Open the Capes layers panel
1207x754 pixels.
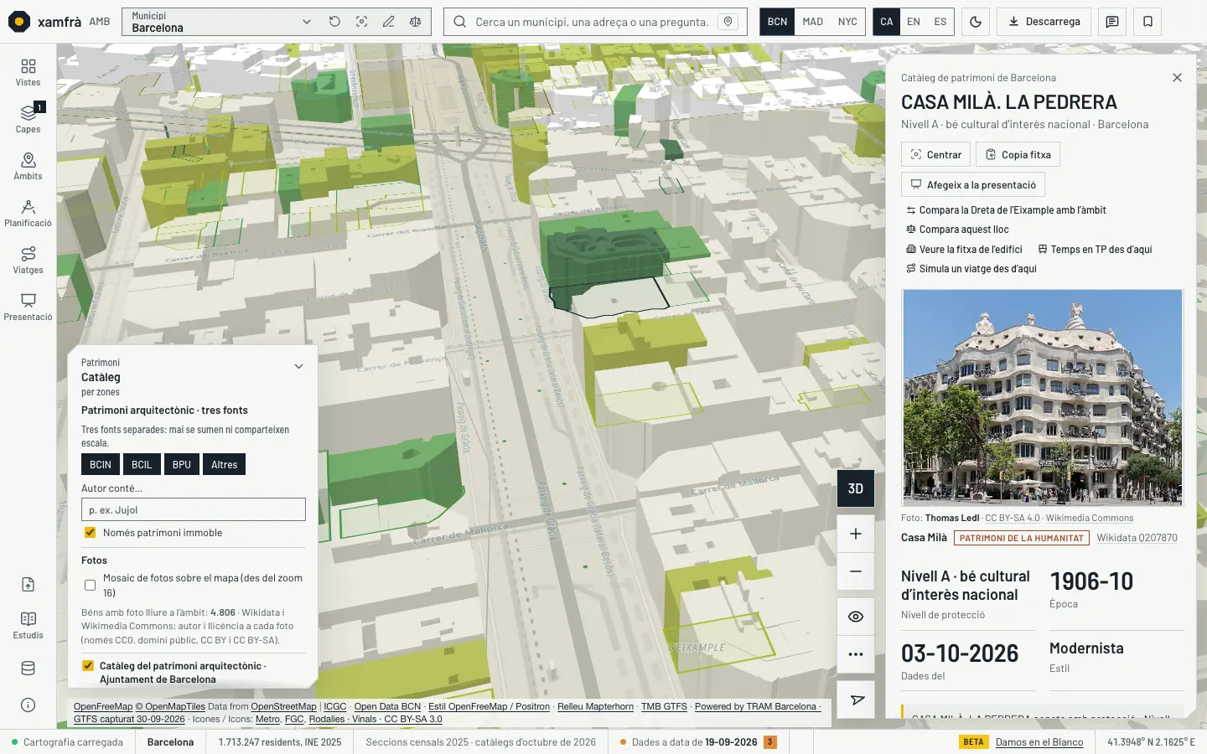[28, 119]
